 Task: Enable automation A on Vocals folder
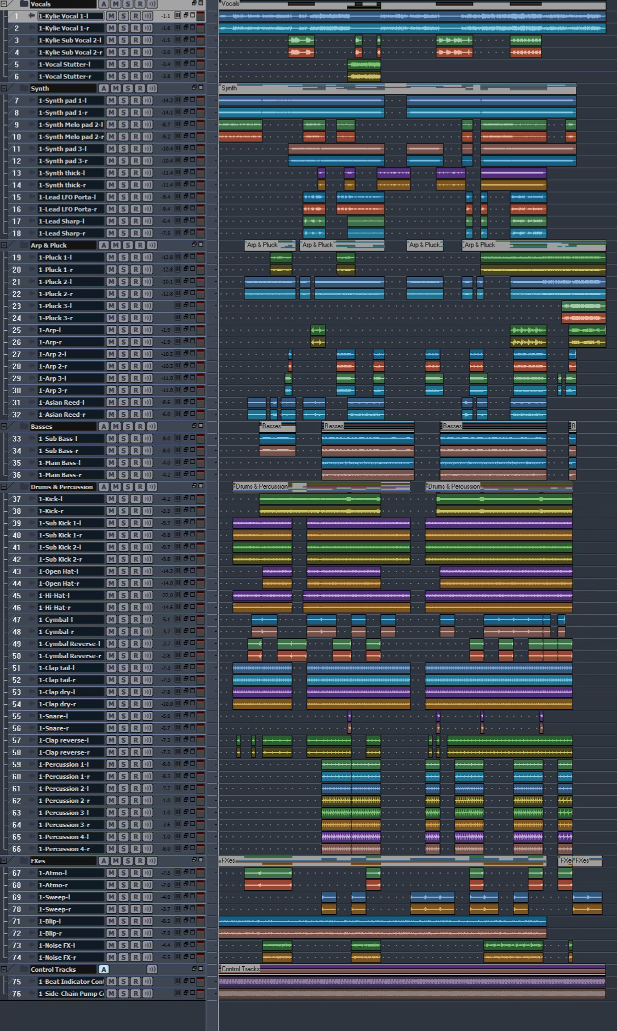(104, 4)
